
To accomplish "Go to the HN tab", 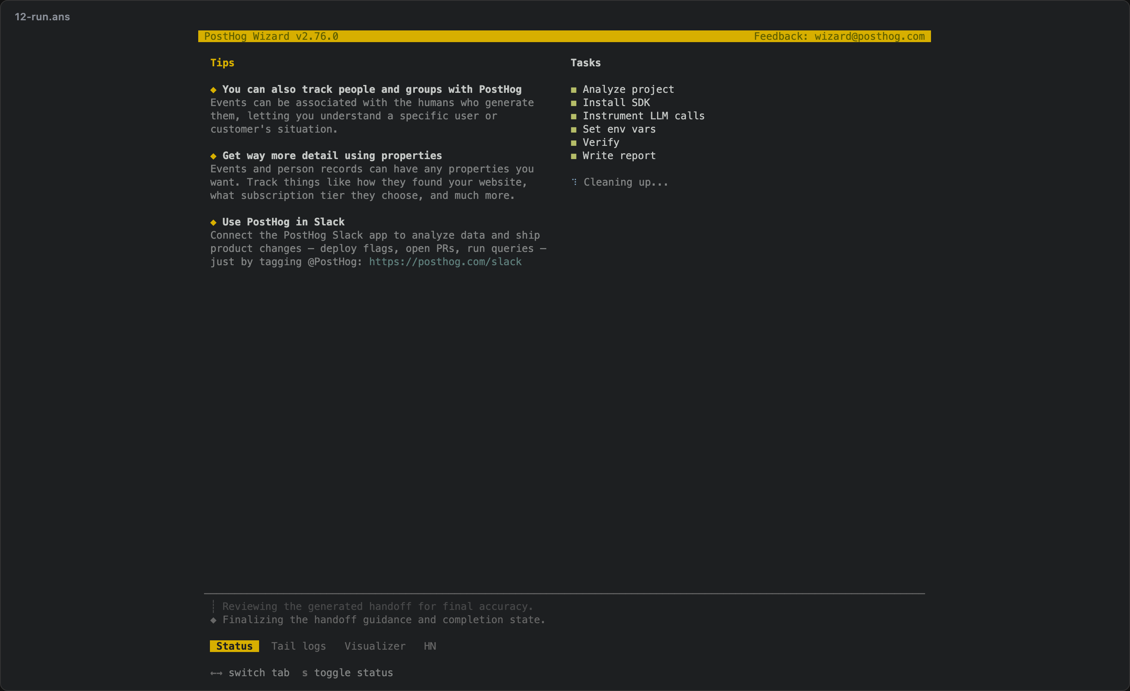I will [x=430, y=646].
